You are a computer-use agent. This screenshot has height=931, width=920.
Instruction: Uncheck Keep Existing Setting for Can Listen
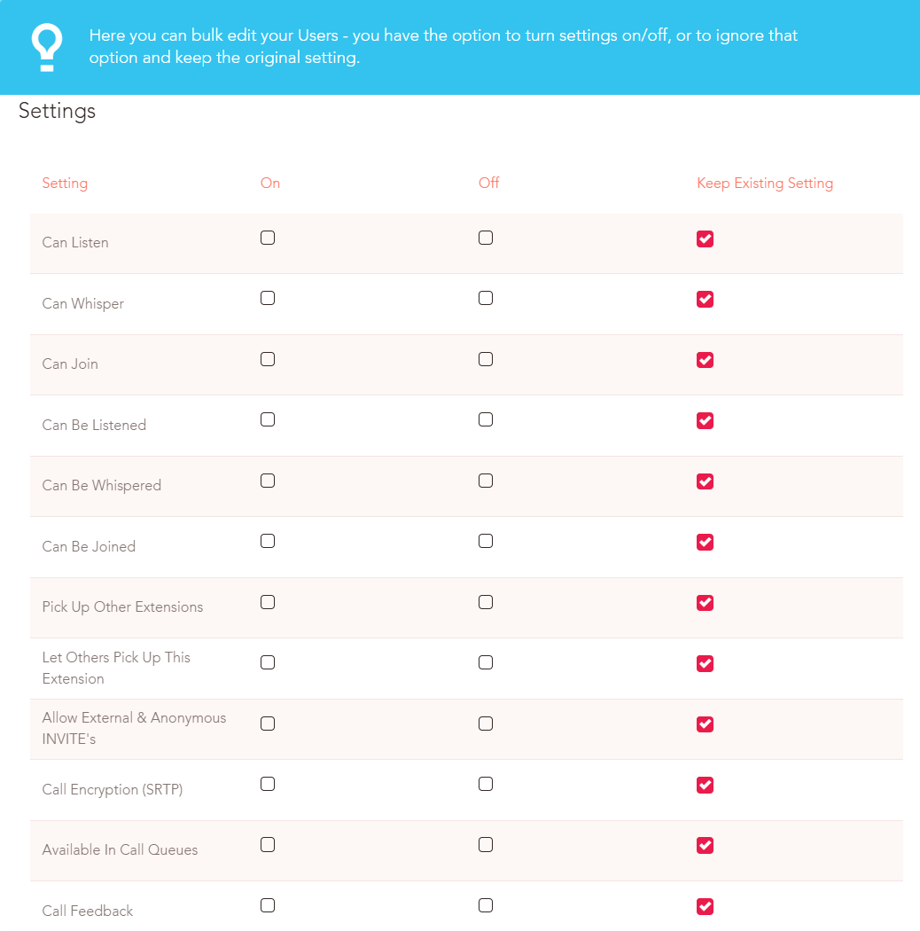[706, 239]
